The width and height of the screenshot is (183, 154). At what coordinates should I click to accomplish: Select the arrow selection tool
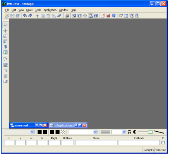6,25
